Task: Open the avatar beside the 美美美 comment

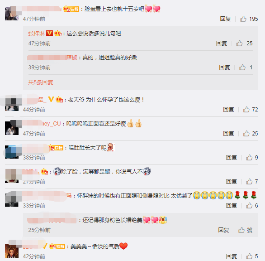Action: pos(12,251)
